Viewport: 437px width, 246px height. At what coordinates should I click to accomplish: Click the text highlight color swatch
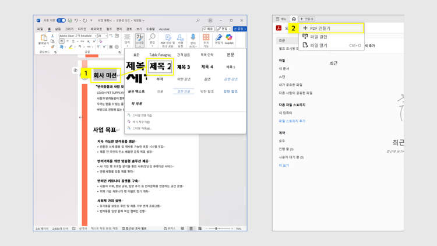[71, 47]
